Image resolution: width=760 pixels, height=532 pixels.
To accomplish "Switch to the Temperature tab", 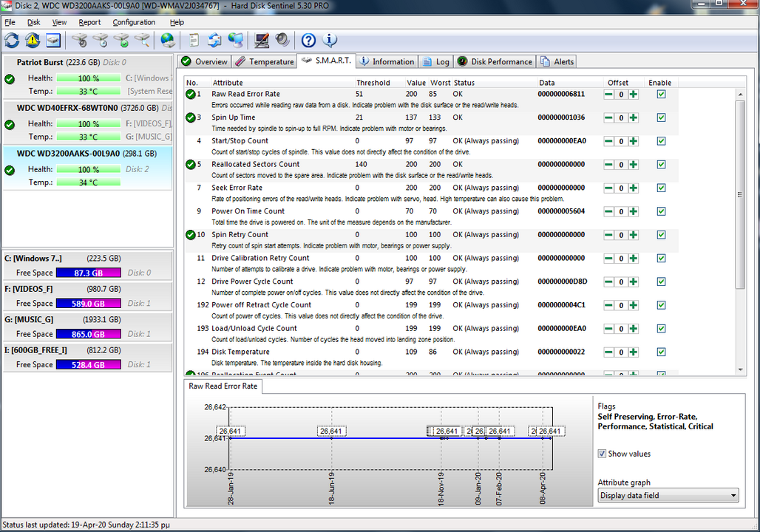I will [x=265, y=61].
